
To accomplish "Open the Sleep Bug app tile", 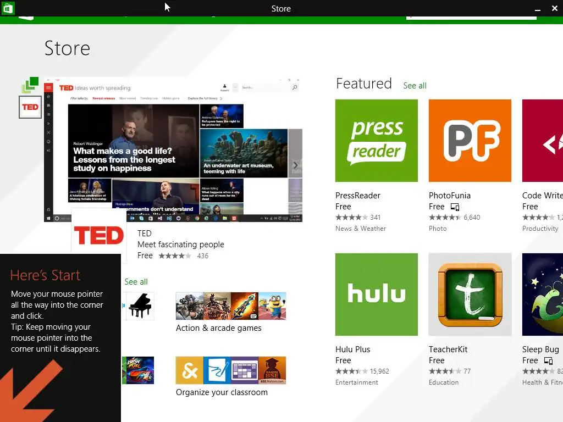I will coord(543,295).
